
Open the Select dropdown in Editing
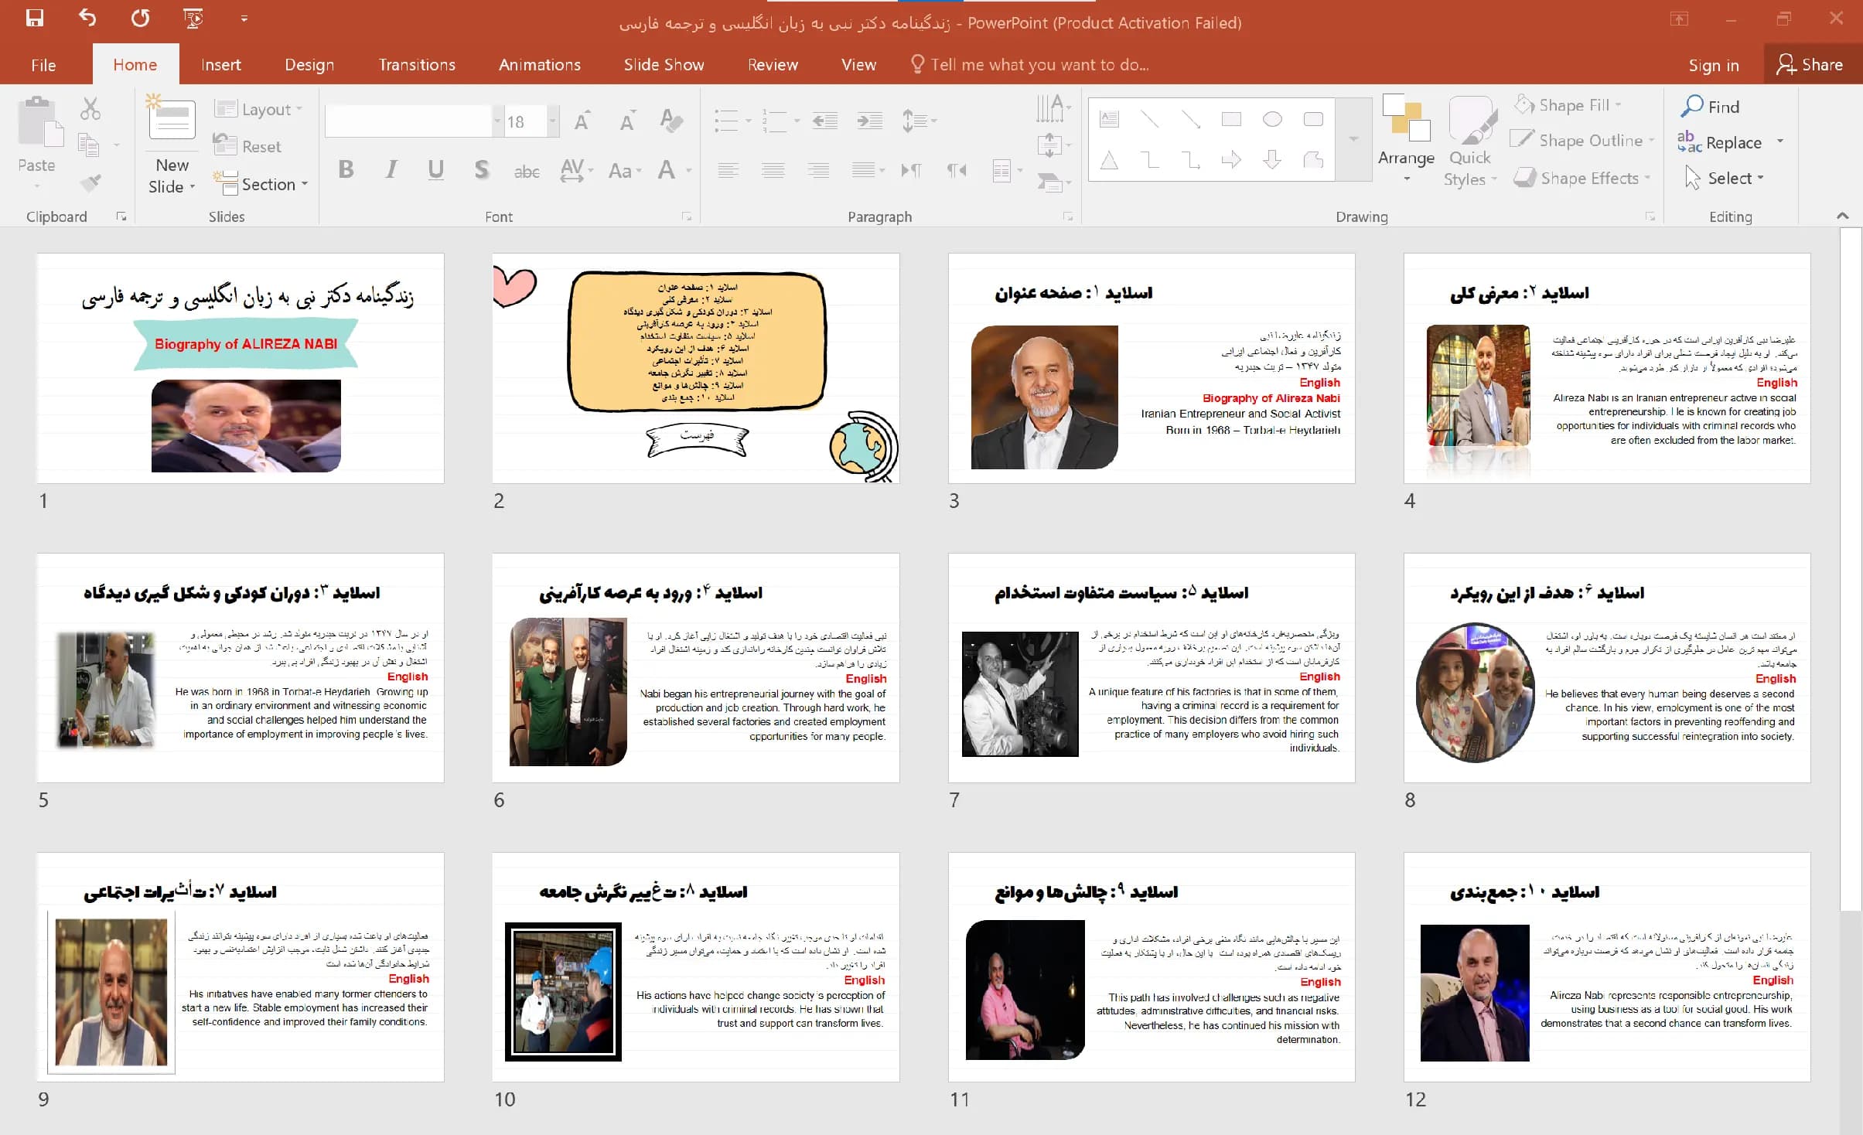(1724, 179)
